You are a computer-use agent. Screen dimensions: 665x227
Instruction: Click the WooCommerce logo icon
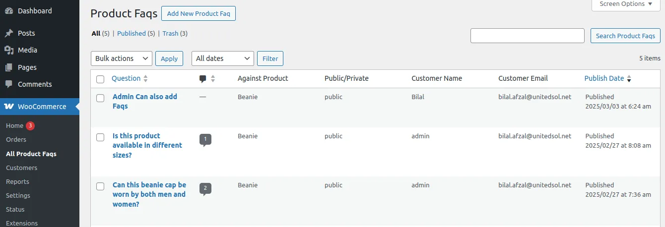[9, 107]
